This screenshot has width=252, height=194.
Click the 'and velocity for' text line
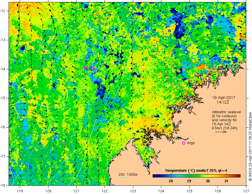[x=224, y=120]
